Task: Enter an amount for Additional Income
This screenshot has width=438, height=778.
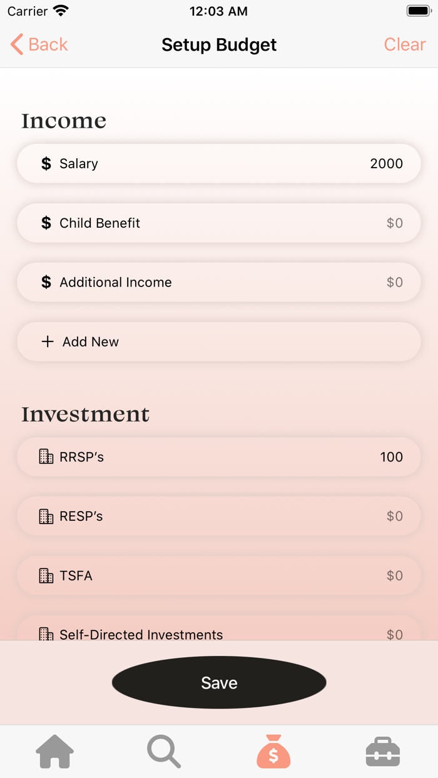Action: (x=394, y=283)
